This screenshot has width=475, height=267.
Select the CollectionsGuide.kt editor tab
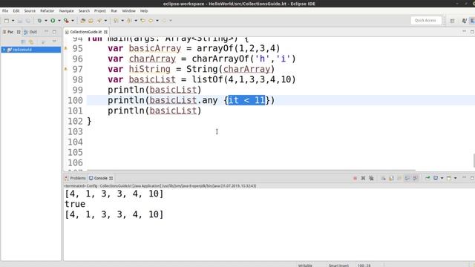point(86,32)
